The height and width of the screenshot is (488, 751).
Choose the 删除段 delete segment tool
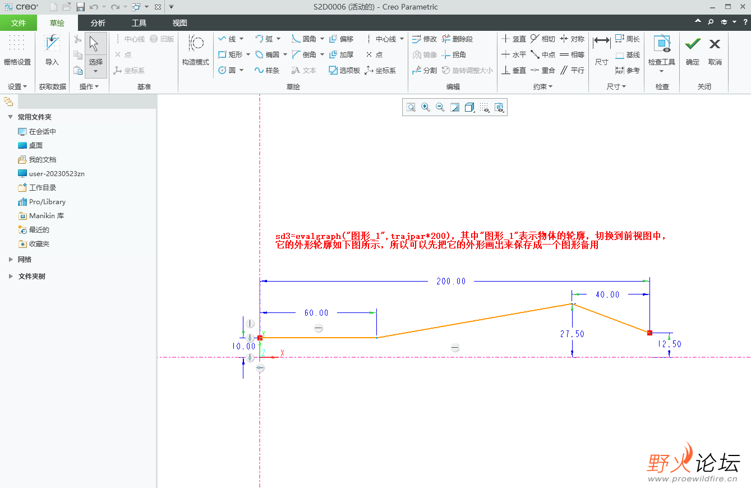458,39
